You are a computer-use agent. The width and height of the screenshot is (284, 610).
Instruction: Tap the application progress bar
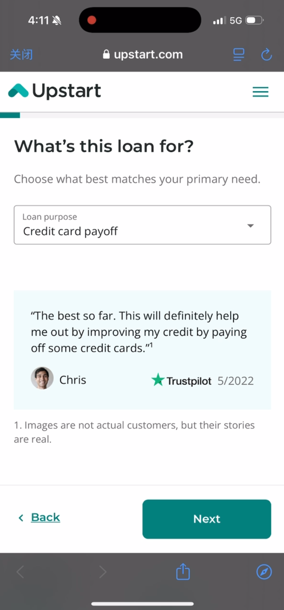pos(142,115)
